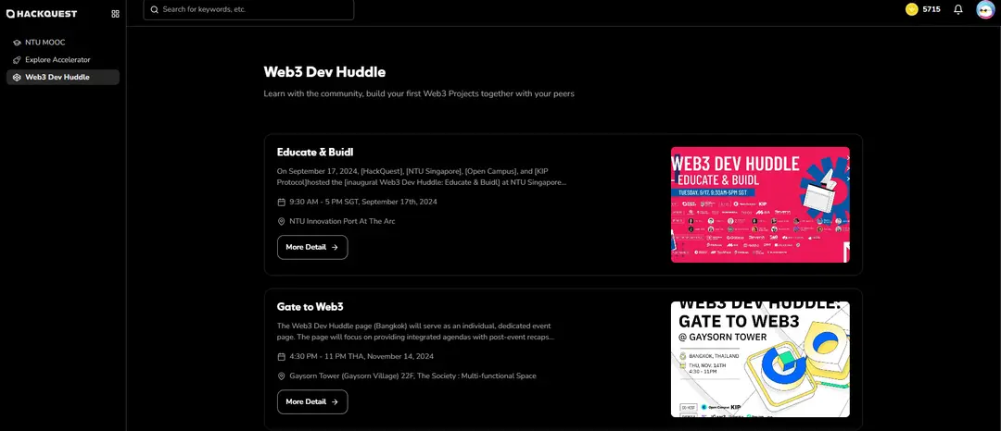Click the Educate & Buidl title
The width and height of the screenshot is (1001, 431).
coord(315,152)
